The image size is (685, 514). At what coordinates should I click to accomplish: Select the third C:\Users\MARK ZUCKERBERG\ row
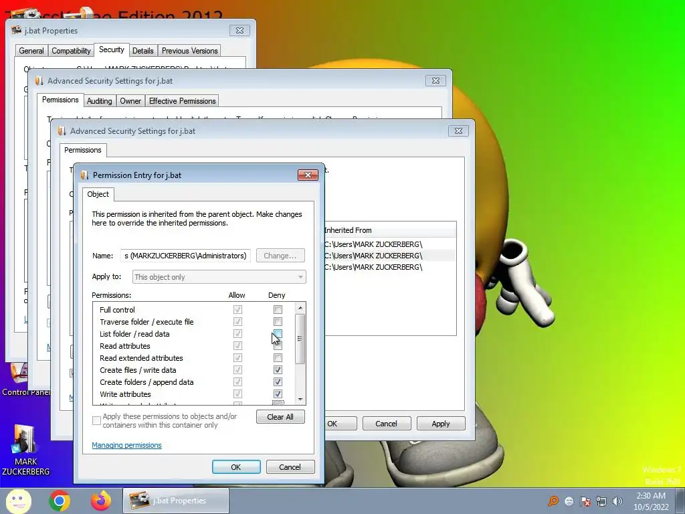coord(390,267)
